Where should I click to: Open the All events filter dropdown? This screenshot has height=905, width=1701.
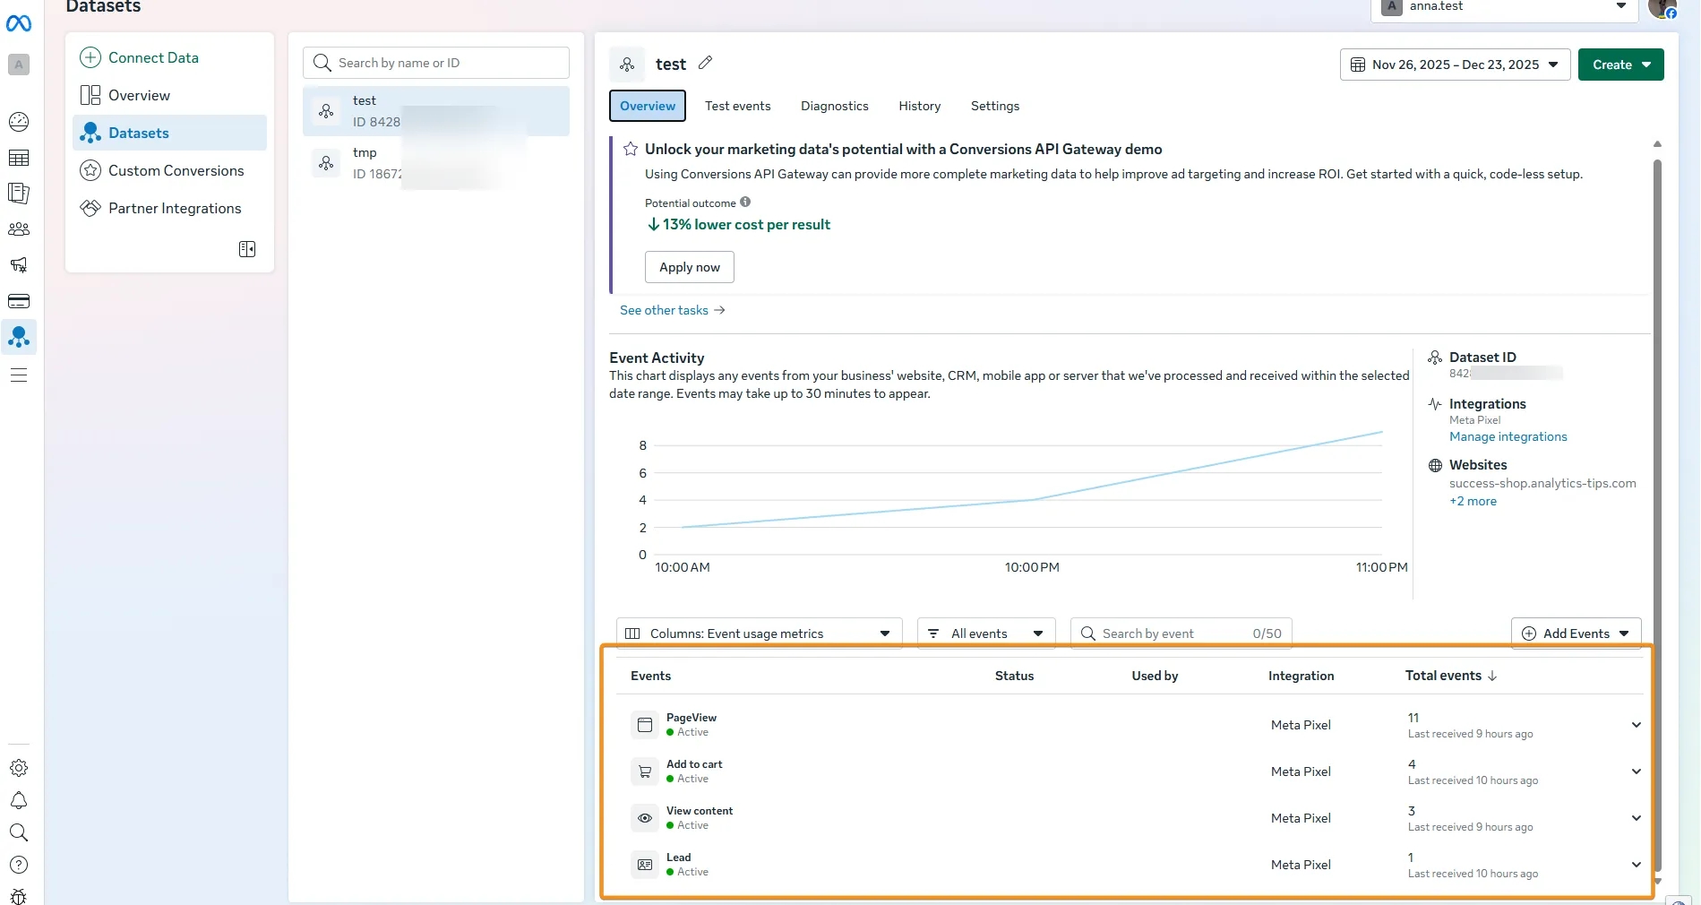pyautogui.click(x=986, y=633)
